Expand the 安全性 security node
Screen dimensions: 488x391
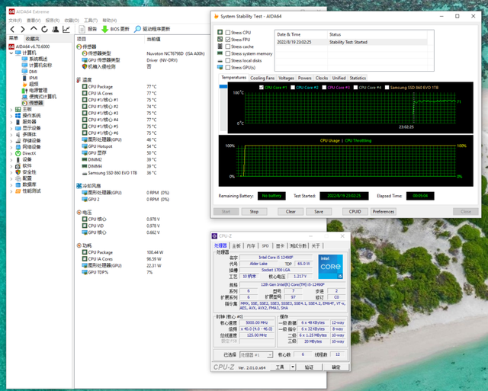point(11,172)
